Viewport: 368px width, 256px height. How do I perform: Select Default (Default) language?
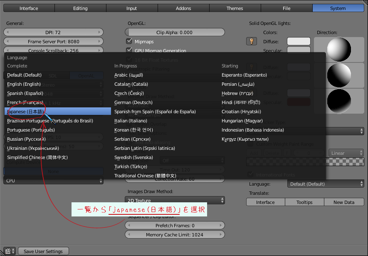coord(58,75)
